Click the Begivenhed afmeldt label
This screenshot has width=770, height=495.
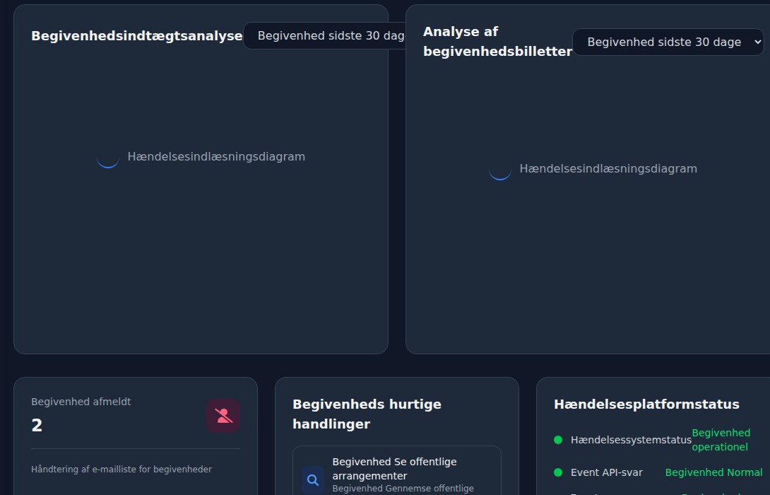coord(81,402)
